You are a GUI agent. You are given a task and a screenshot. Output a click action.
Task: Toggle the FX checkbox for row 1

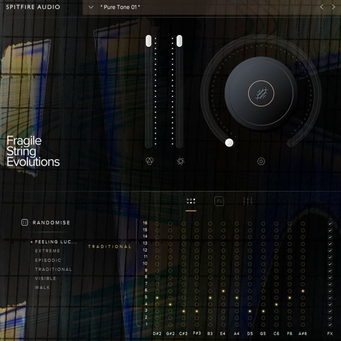point(330,325)
